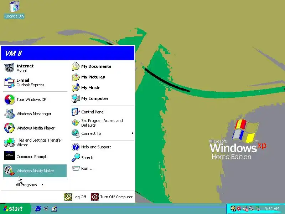
Task: Click the network connection error tray icon
Action: (x=245, y=209)
